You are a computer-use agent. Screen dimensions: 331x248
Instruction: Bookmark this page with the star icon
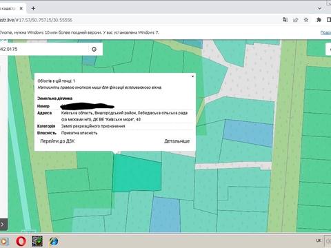(x=306, y=20)
